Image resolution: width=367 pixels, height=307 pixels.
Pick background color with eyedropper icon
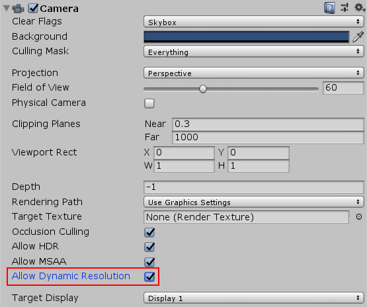tap(358, 37)
